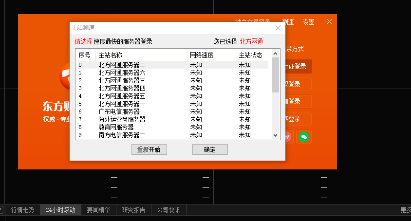Select row 北方网通服务器二
The width and height of the screenshot is (411, 221).
(173, 65)
